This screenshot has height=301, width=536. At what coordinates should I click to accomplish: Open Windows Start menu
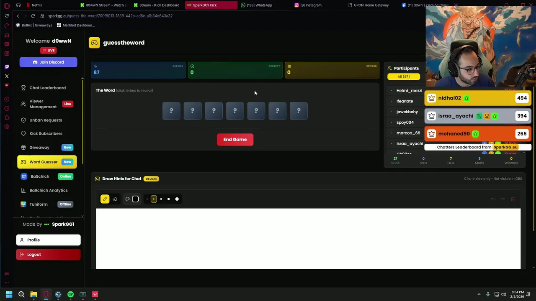[9, 294]
